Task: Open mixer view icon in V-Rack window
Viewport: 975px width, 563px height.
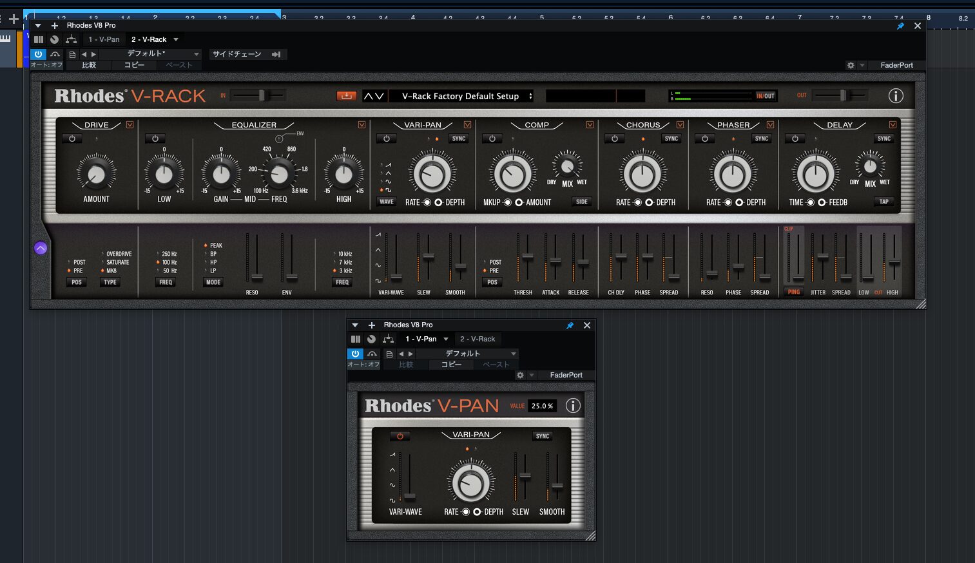Action: click(x=39, y=39)
